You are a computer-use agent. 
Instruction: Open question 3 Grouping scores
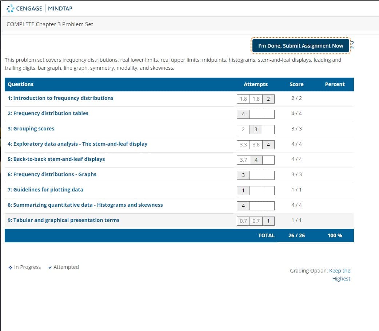(x=31, y=128)
